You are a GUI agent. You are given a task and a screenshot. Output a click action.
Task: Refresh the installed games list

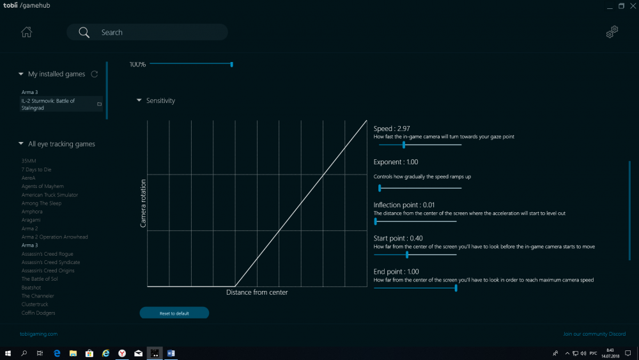tap(94, 74)
